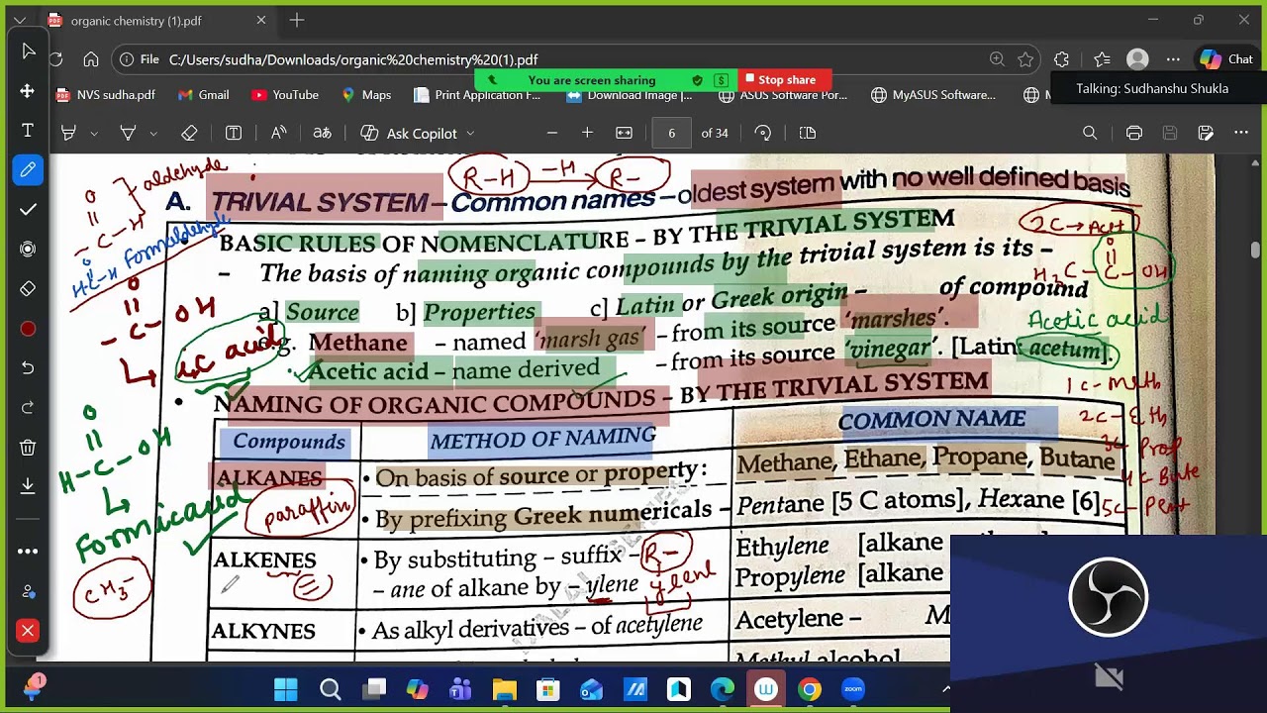Rotate the PDF page
The width and height of the screenshot is (1267, 713).
(762, 133)
